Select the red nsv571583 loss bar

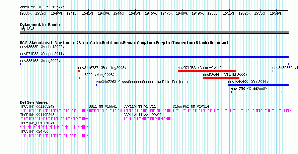tap(207, 71)
